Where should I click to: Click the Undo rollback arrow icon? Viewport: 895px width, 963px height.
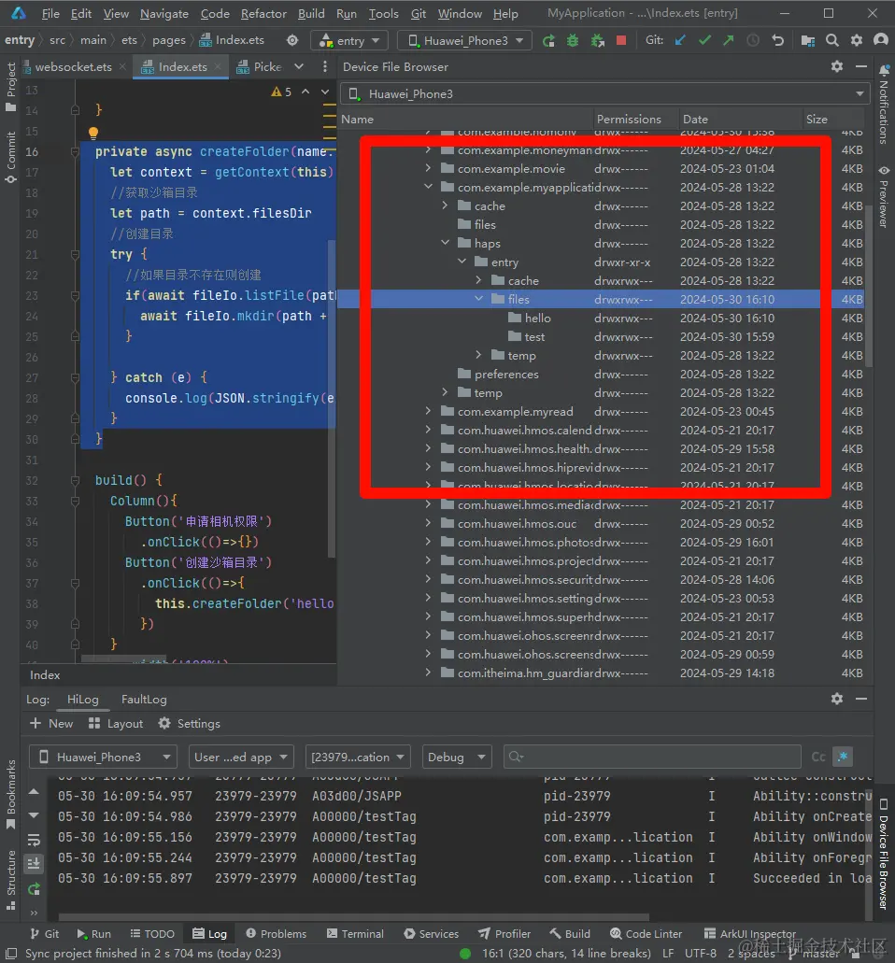[777, 40]
